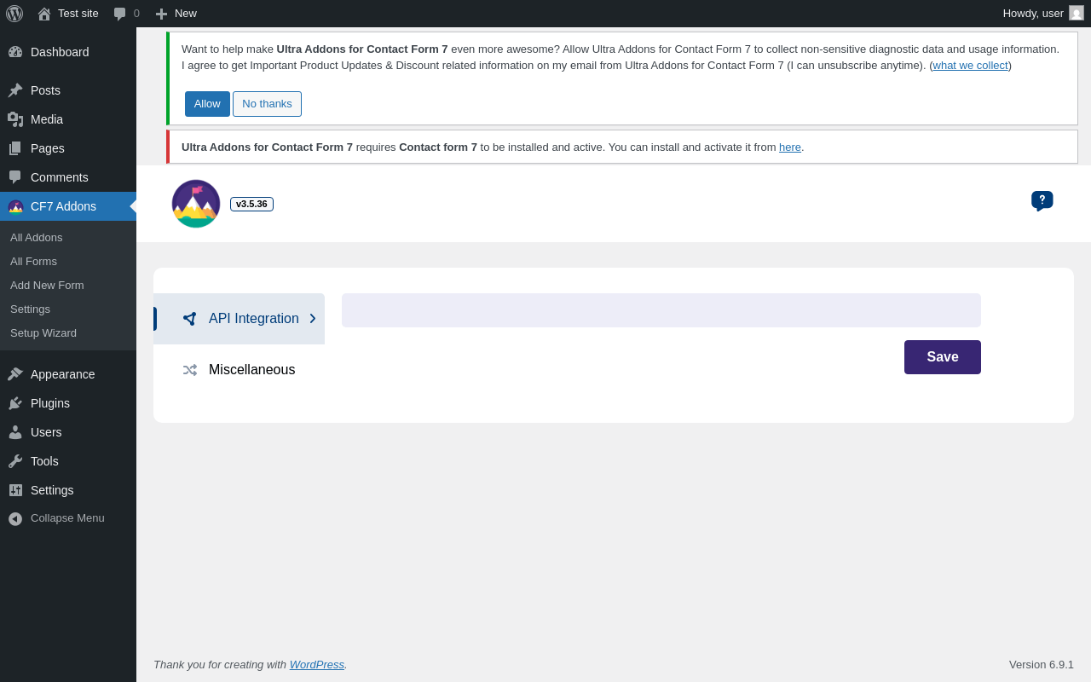The image size is (1091, 682).
Task: Open the Users menu label
Action: 46,432
